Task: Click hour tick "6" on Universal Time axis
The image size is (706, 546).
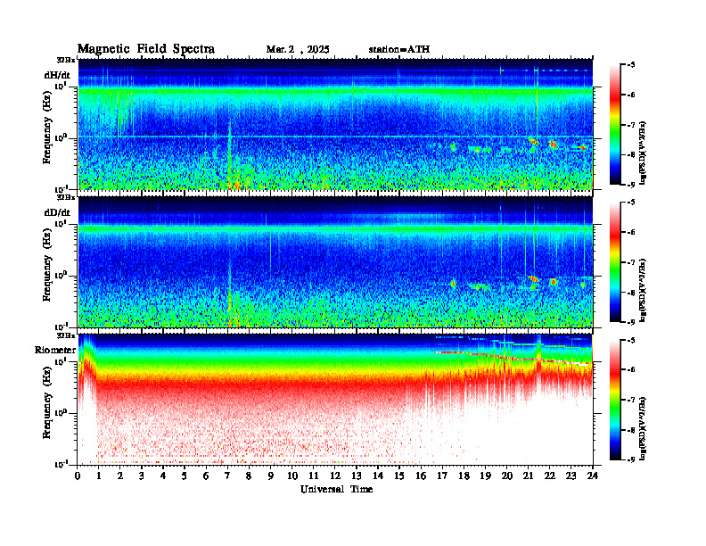Action: pyautogui.click(x=206, y=476)
